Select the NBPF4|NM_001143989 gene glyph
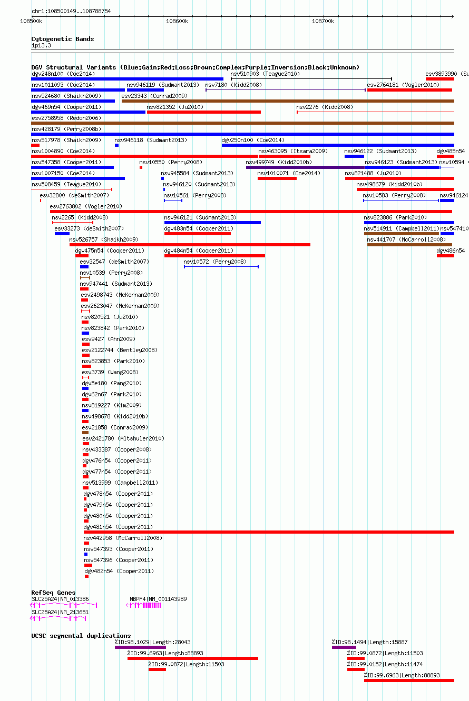 click(x=143, y=605)
